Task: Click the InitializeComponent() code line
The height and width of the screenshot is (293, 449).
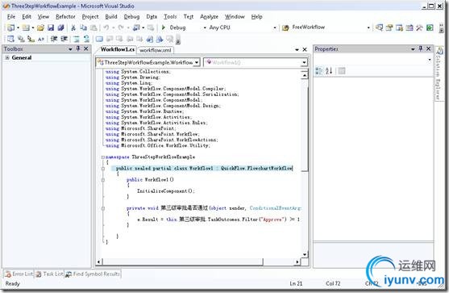Action: coord(166,191)
